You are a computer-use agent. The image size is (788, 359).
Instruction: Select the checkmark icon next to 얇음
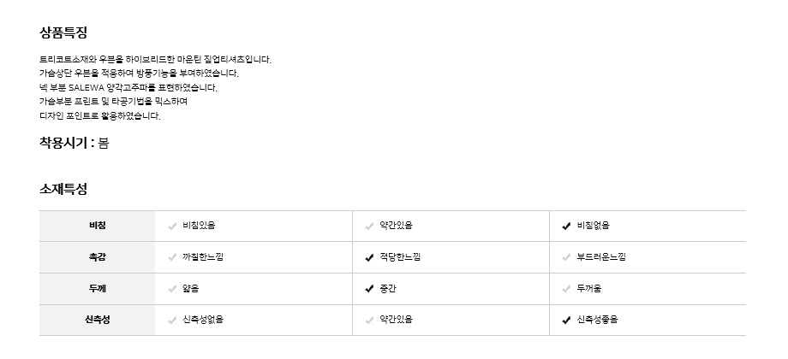click(x=172, y=289)
